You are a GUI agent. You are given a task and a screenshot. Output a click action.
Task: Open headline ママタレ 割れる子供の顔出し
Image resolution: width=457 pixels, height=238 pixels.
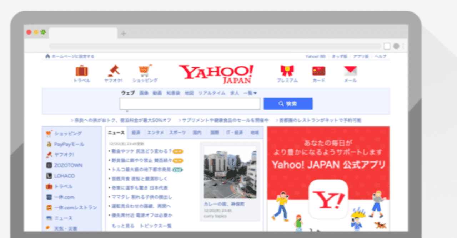(x=142, y=197)
